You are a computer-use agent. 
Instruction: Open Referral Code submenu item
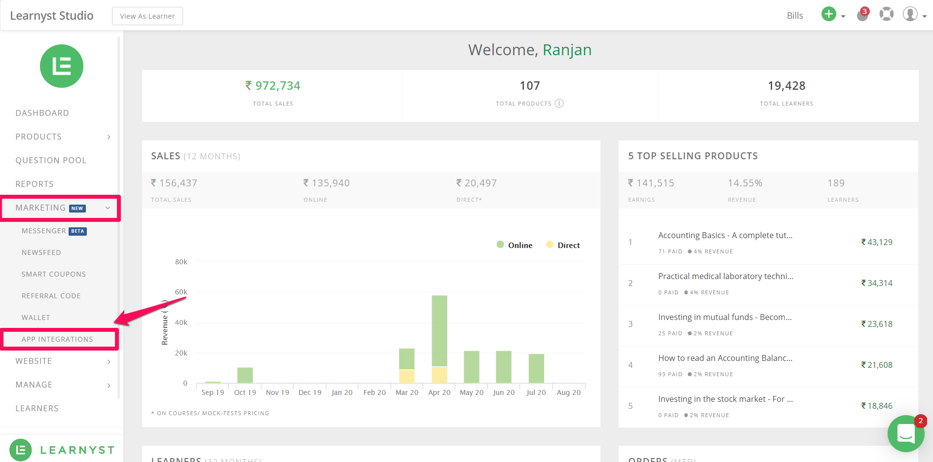[x=51, y=296]
